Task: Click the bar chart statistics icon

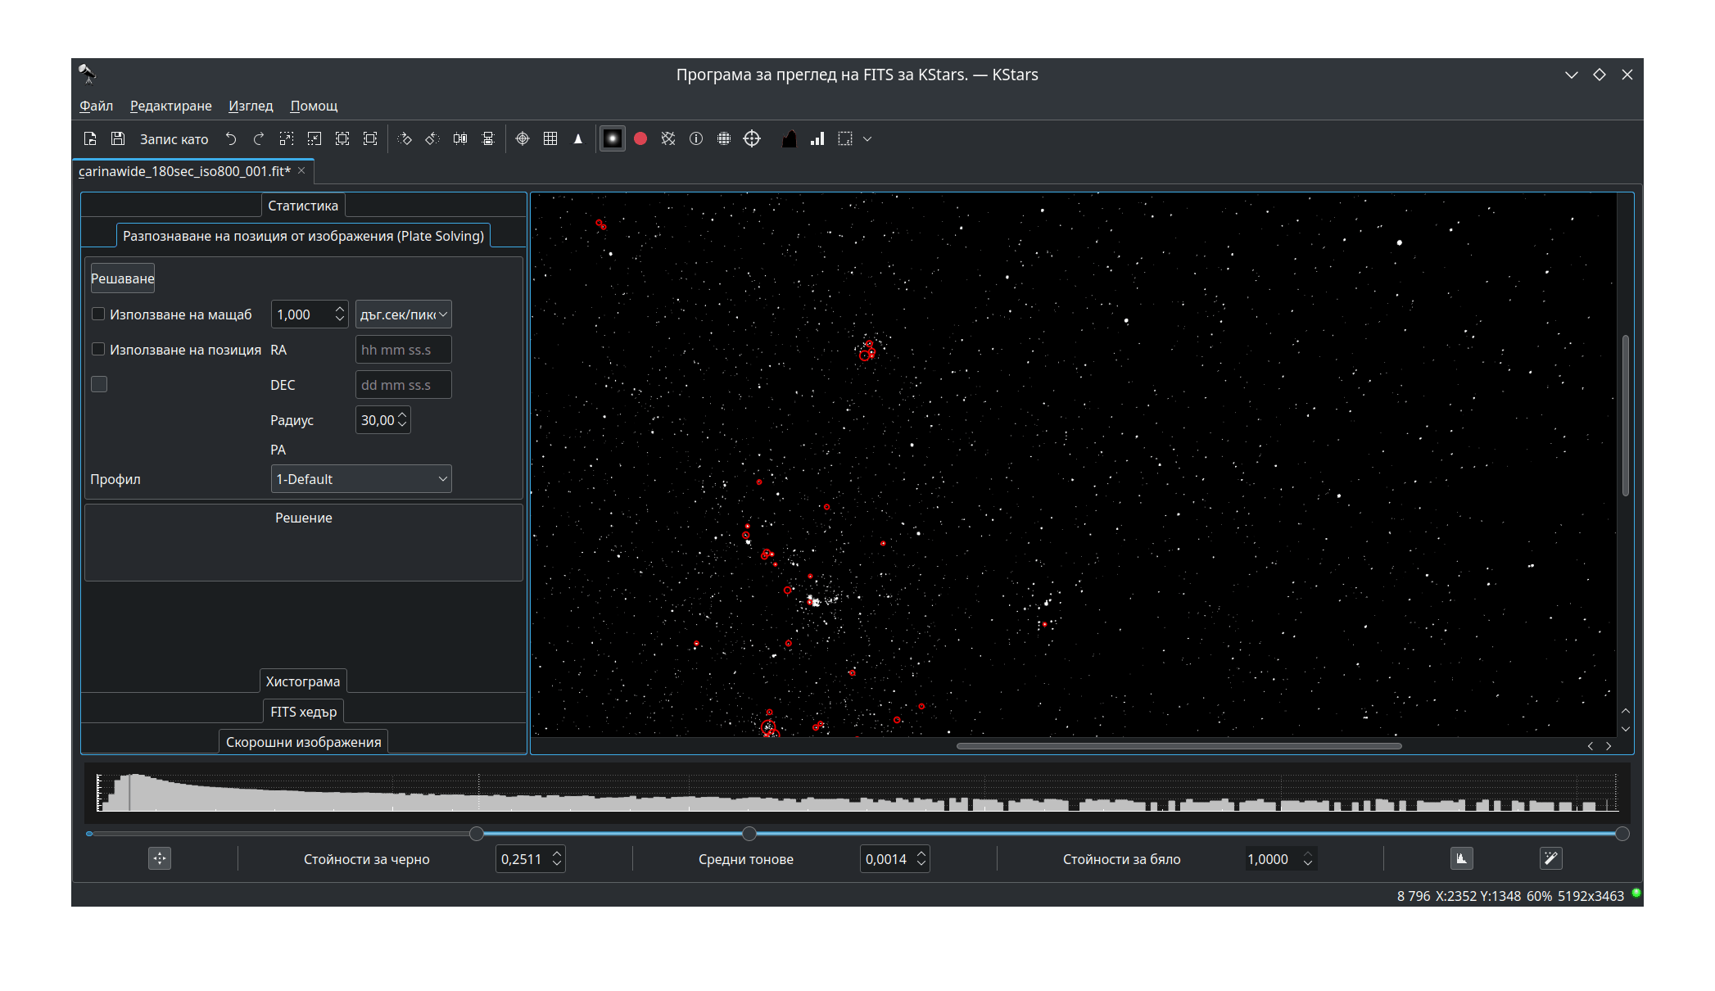Action: pyautogui.click(x=817, y=139)
